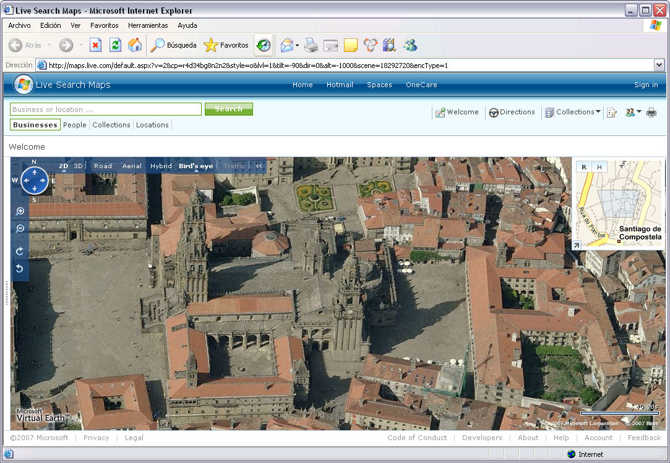This screenshot has height=463, width=670.
Task: Open the Archivo menu
Action: pyautogui.click(x=19, y=25)
